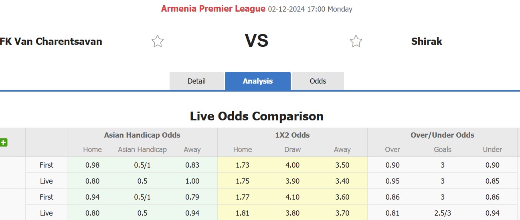Select the Live Odds Comparison heading
The height and width of the screenshot is (220, 520).
[x=257, y=116]
